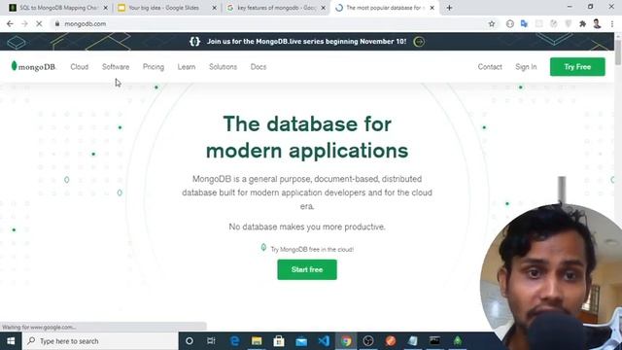
Task: Click Google Translate extension icon
Action: click(x=524, y=23)
